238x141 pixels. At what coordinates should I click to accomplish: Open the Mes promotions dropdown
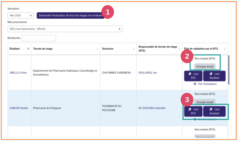65,29
